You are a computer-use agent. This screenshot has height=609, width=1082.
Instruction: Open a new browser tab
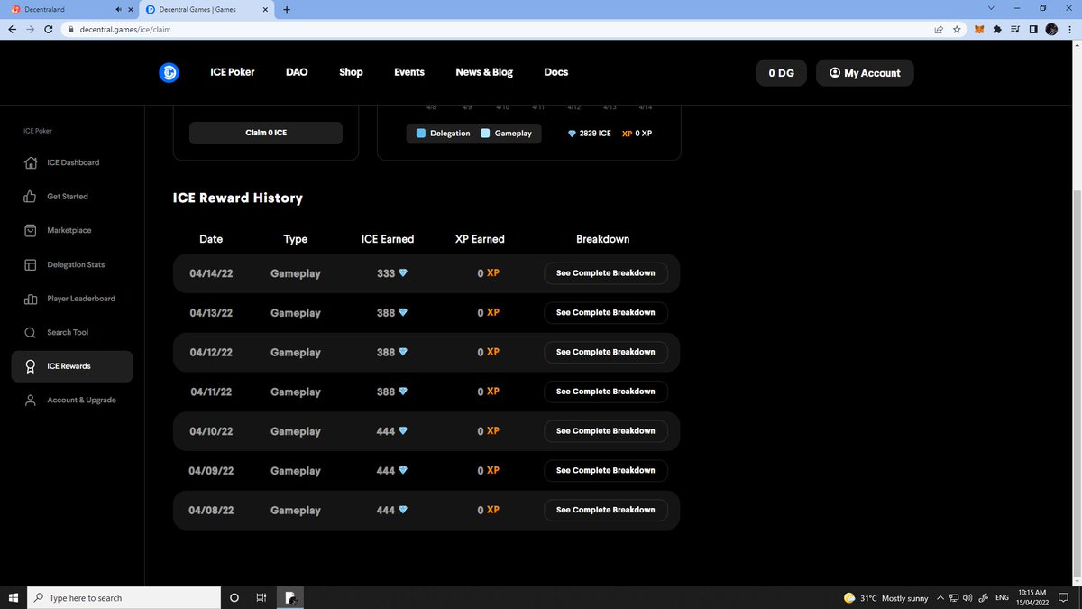(x=287, y=9)
